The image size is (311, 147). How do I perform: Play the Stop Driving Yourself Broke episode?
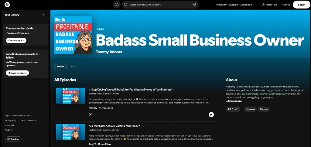coord(211,115)
